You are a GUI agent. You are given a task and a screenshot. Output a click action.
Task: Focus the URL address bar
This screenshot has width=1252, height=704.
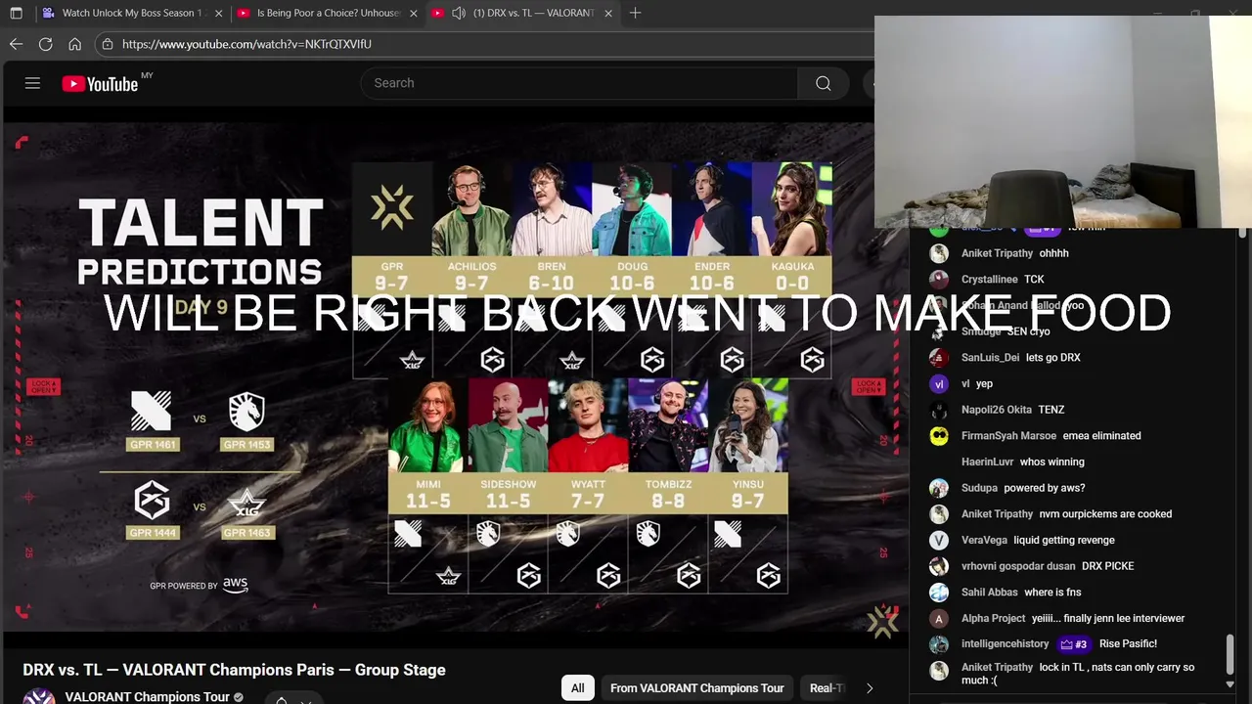484,44
